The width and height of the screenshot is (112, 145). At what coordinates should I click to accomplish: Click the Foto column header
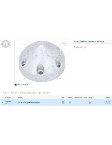point(63,97)
